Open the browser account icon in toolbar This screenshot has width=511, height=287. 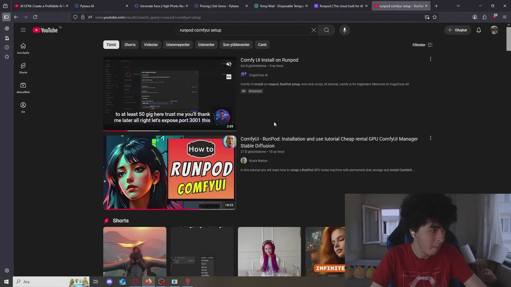[x=475, y=17]
